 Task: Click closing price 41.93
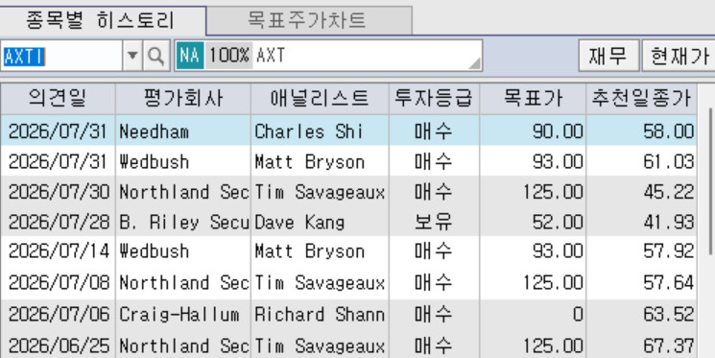click(x=669, y=222)
